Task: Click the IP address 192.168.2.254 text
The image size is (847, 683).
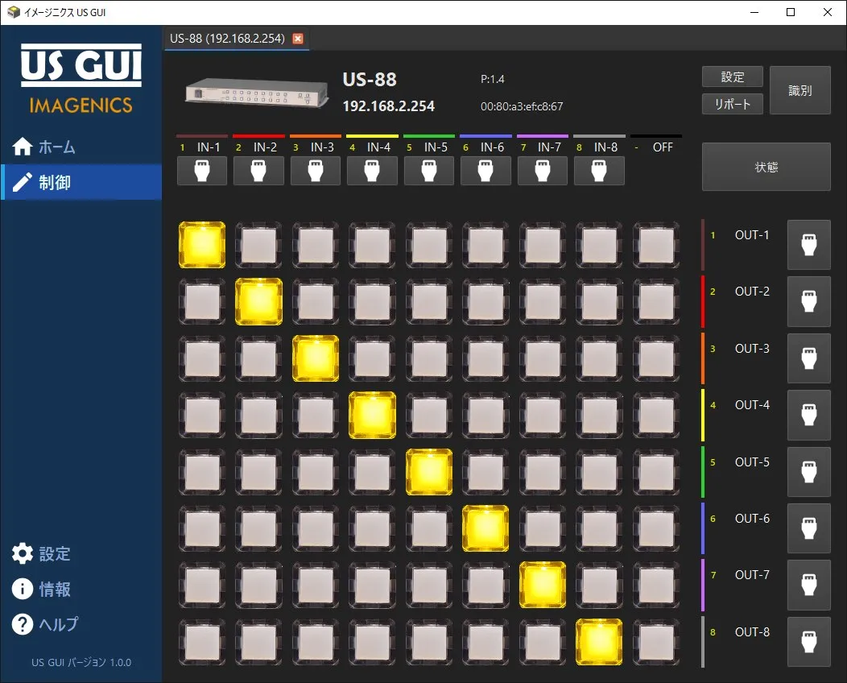Action: (388, 106)
